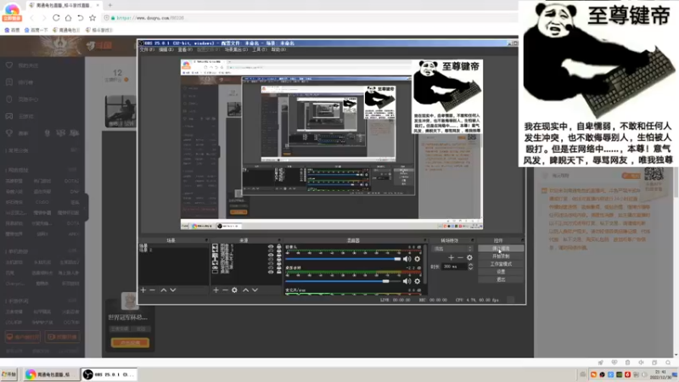
Task: Reload the douyu page
Action: (56, 18)
